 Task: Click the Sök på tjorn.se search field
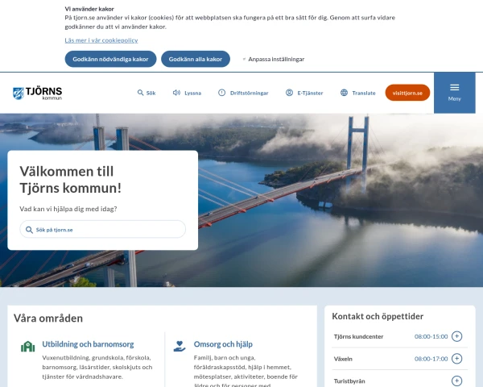[102, 229]
